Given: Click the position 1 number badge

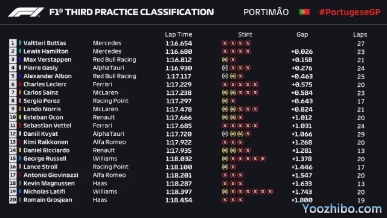Looking at the screenshot, I should click(x=13, y=43).
